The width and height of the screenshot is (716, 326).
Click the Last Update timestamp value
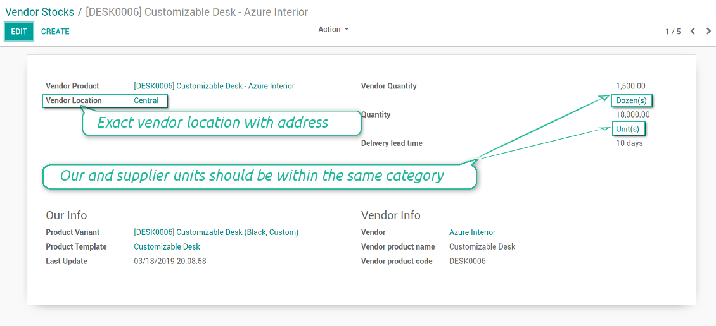pyautogui.click(x=170, y=262)
